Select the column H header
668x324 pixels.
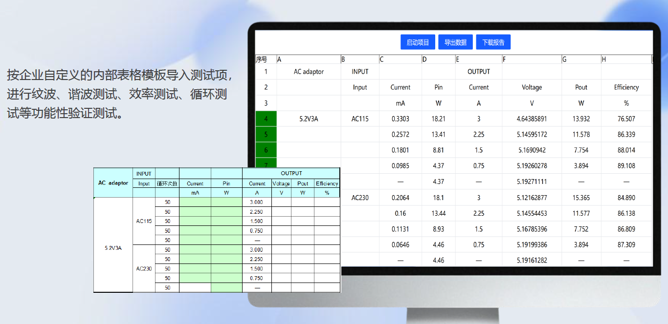point(626,60)
